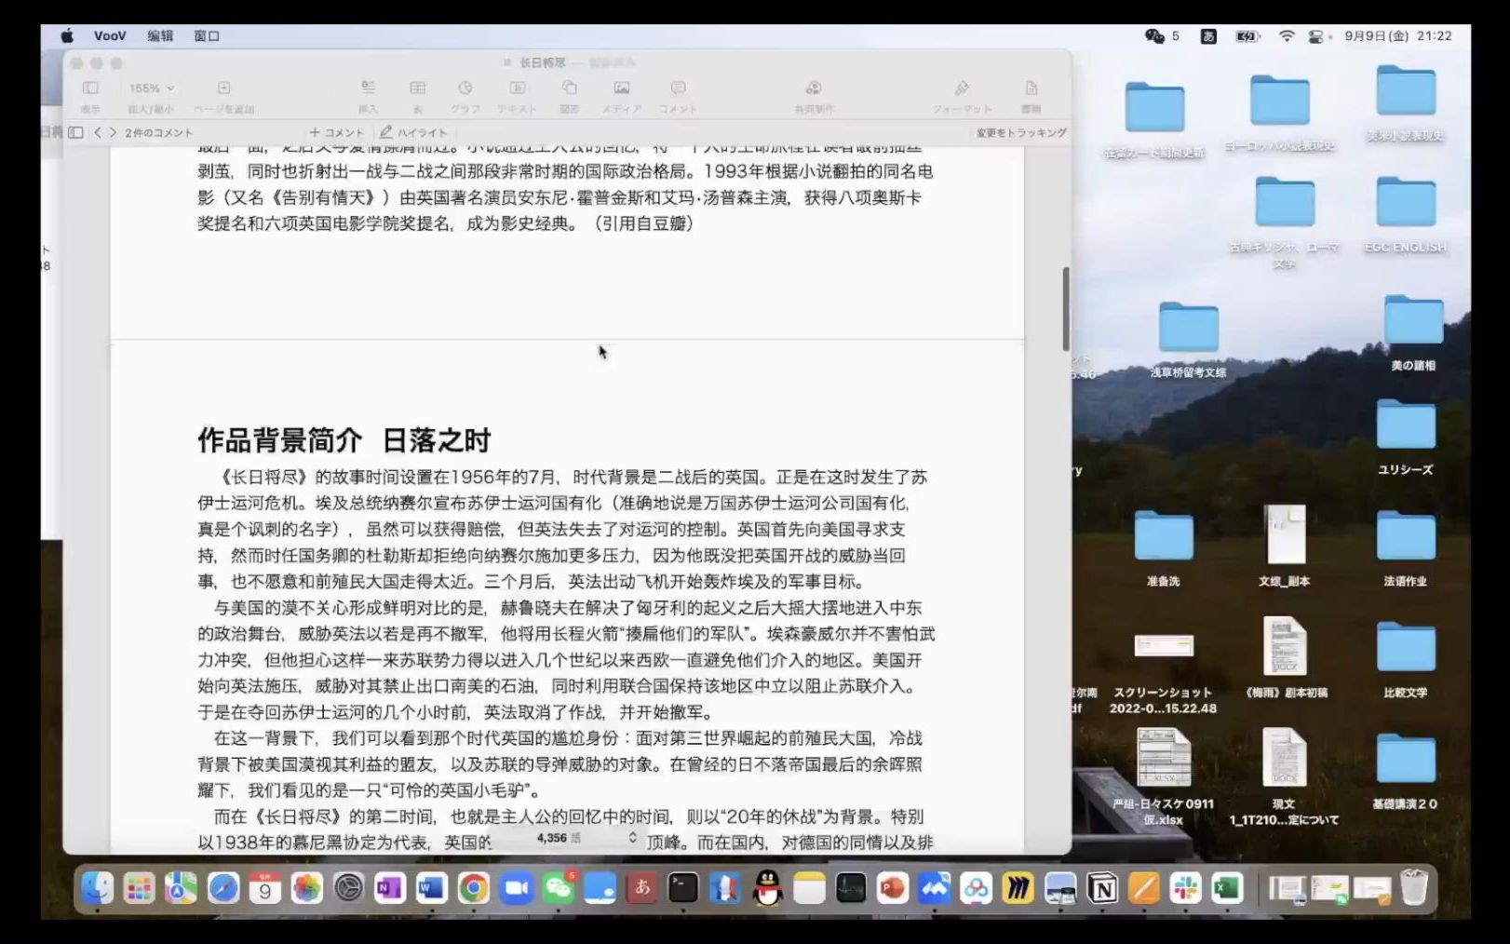Click the Media (メディア) toolbar icon
The width and height of the screenshot is (1510, 944).
(621, 88)
